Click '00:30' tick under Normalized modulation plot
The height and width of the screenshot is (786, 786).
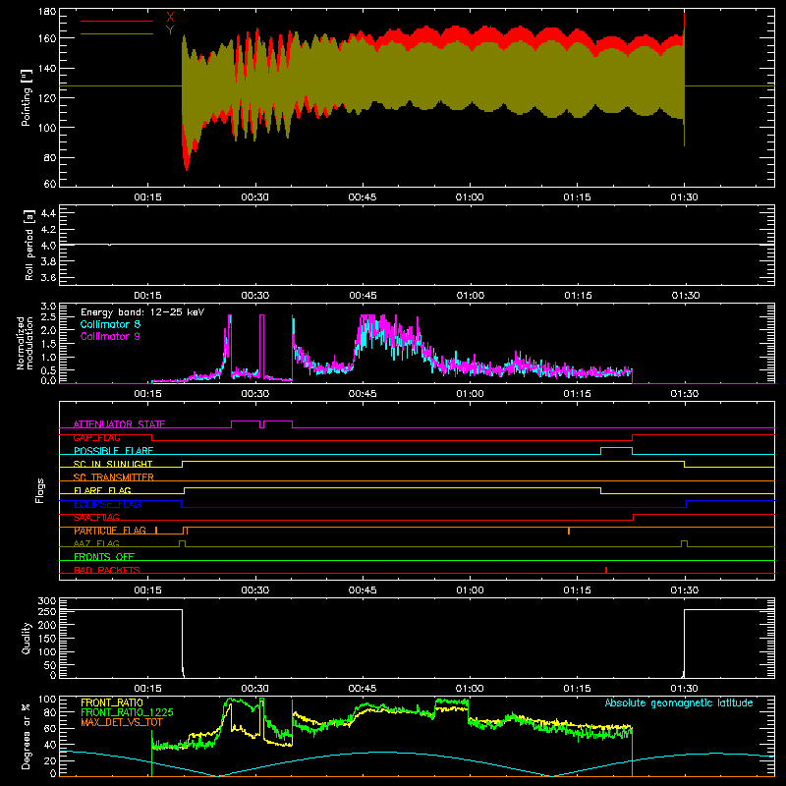(x=255, y=394)
